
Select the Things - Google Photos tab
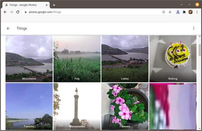[x=26, y=5]
